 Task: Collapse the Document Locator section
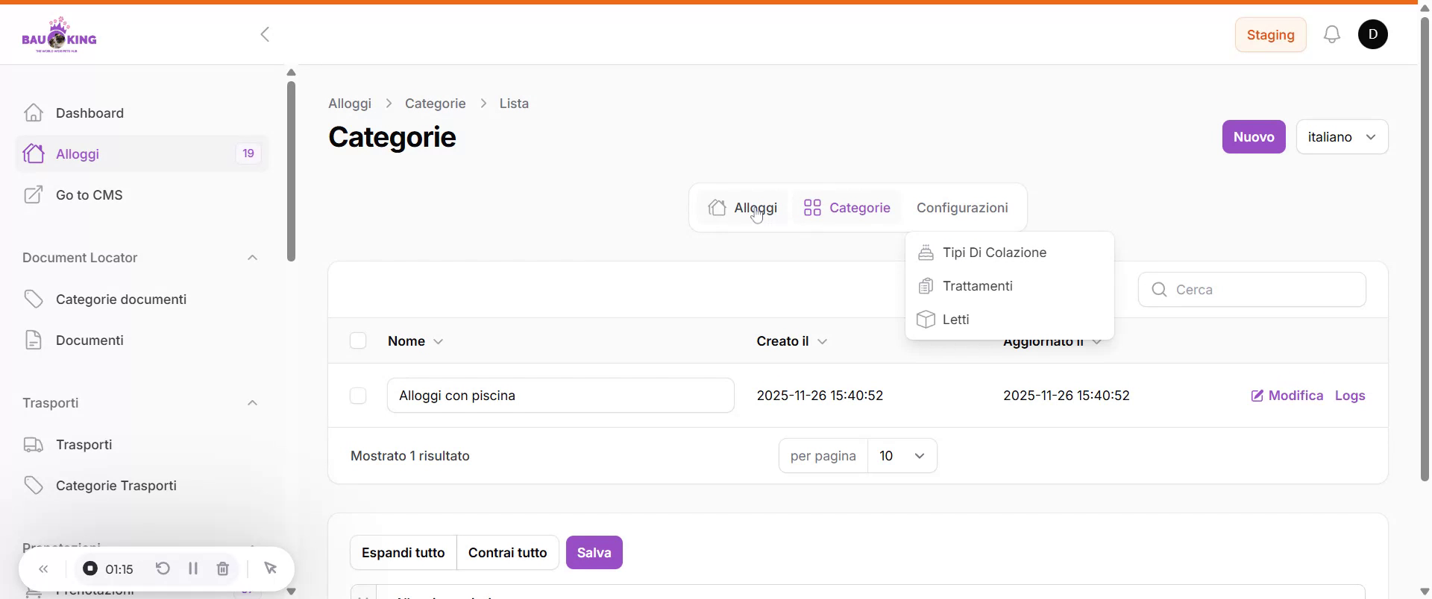click(x=252, y=258)
